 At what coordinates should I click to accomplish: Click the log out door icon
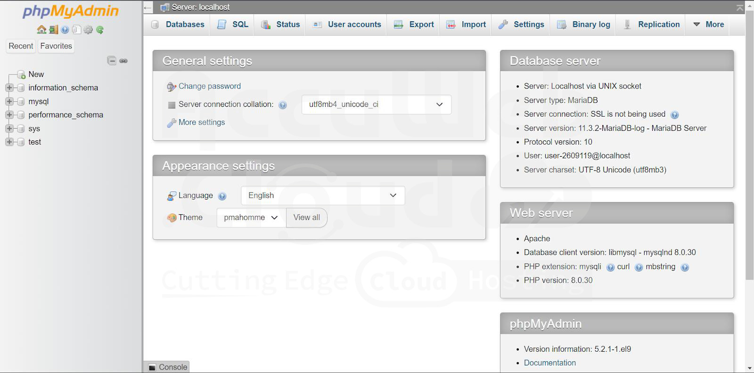tap(53, 30)
